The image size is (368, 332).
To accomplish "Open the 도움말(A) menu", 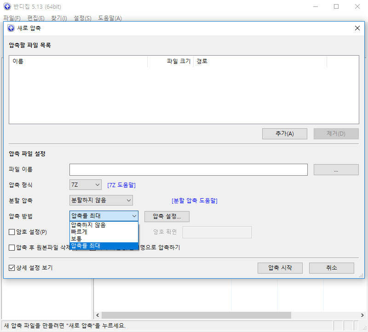I will 110,18.
